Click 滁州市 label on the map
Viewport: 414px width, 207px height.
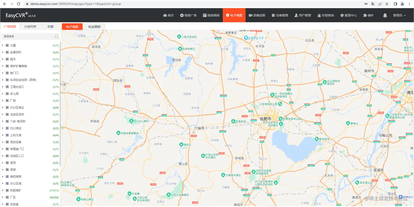pos(369,71)
